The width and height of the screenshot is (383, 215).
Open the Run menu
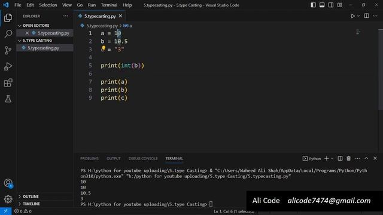click(92, 5)
